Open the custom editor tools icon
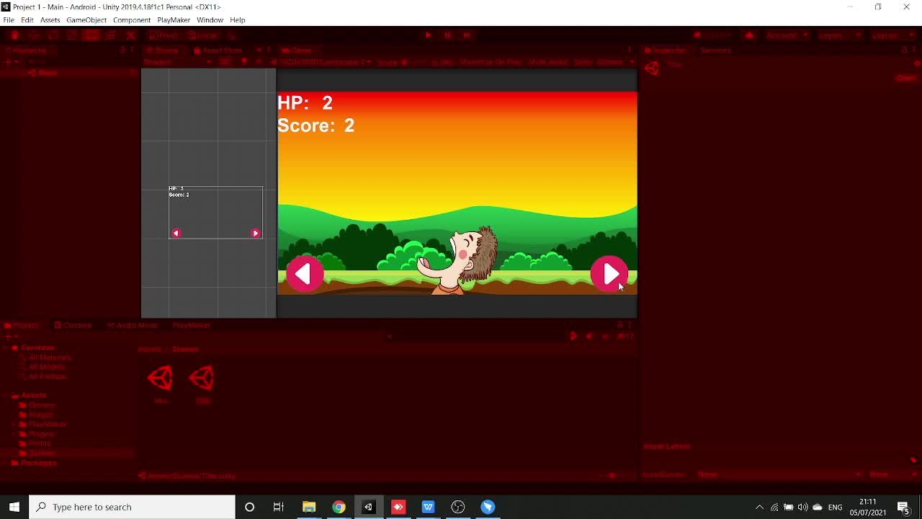Screen dimensions: 922x519 point(130,35)
